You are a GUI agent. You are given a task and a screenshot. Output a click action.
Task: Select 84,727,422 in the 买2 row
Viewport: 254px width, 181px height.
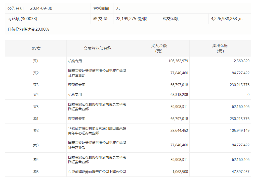(241, 73)
